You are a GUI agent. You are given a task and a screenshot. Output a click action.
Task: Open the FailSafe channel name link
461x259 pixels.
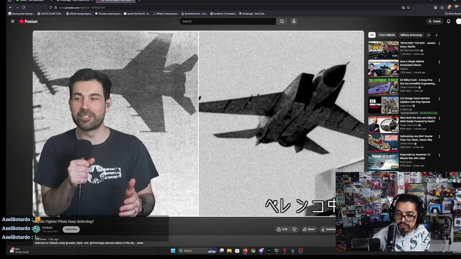click(47, 227)
